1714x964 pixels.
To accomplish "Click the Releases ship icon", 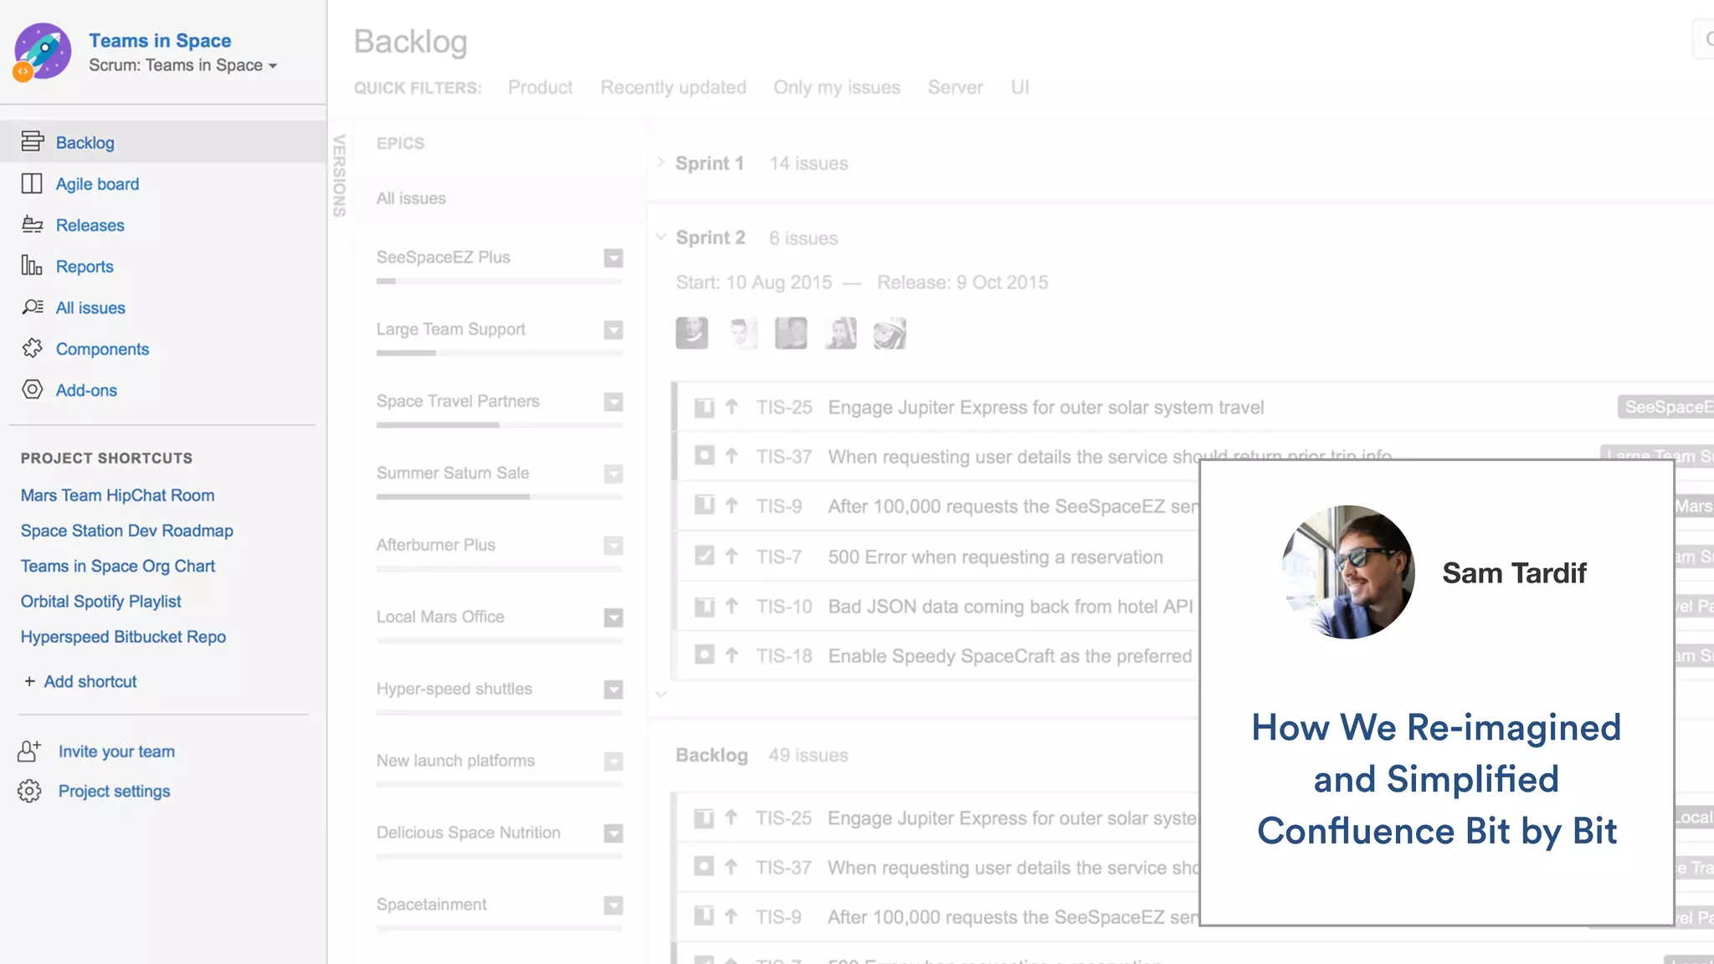I will 32,224.
